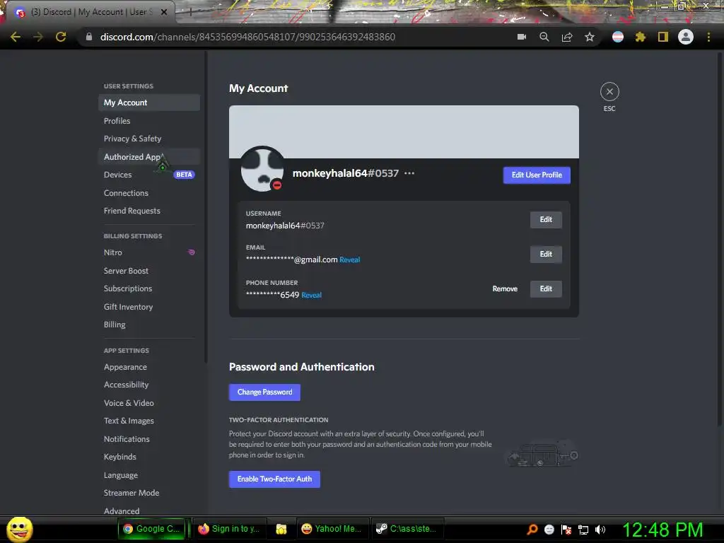Click the address bar URL
The image size is (724, 543).
pyautogui.click(x=247, y=37)
